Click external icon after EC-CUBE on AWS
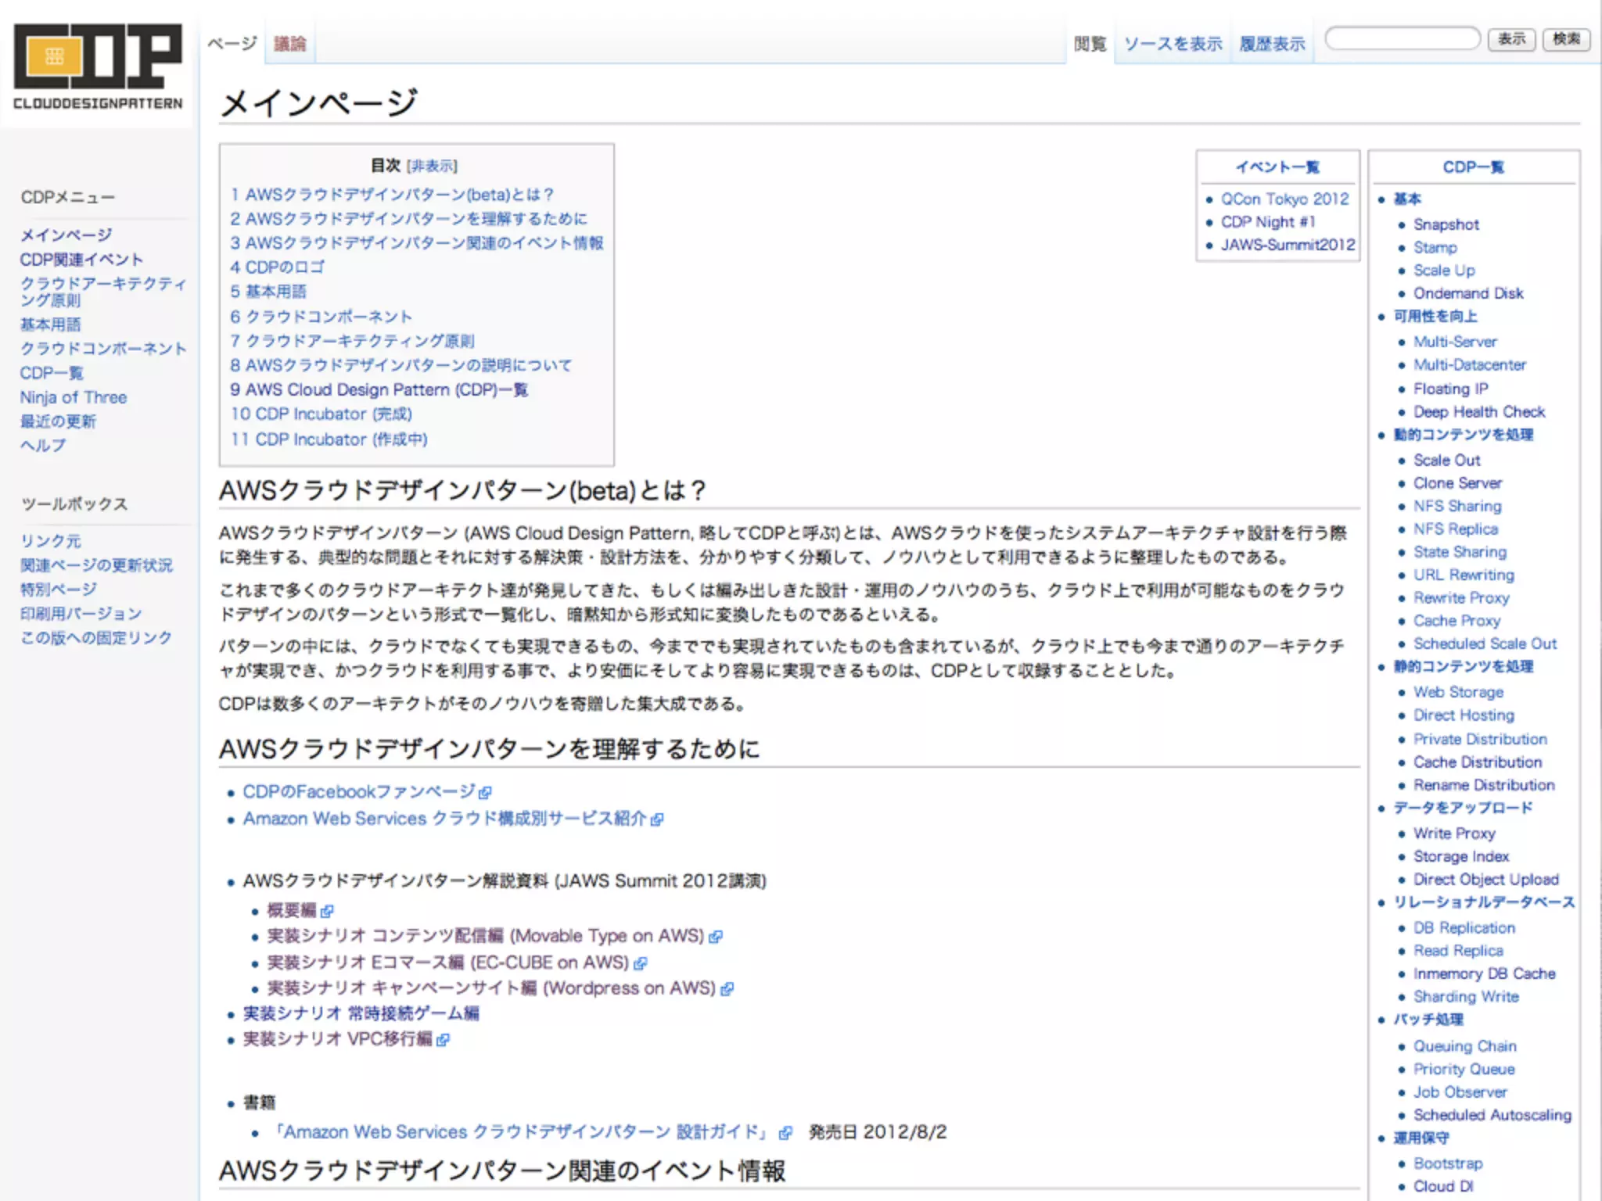The height and width of the screenshot is (1201, 1602). pyautogui.click(x=641, y=963)
